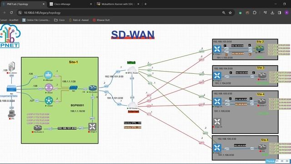This screenshot has width=291, height=164.
Task: Click the 192.168.106.0/30 label in Site-5
Action: point(227,139)
